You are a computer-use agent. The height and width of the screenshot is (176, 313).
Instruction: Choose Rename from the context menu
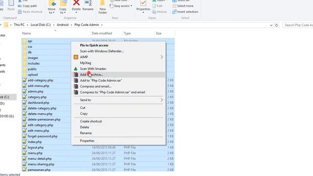pos(118,133)
